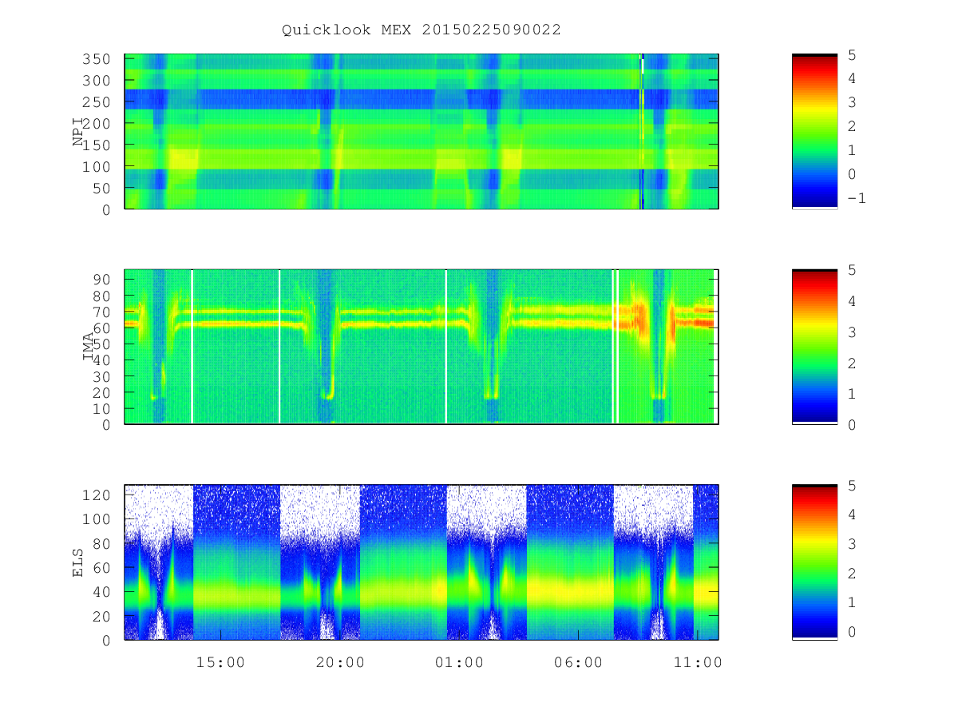Click the ELS color scale bar

814,562
